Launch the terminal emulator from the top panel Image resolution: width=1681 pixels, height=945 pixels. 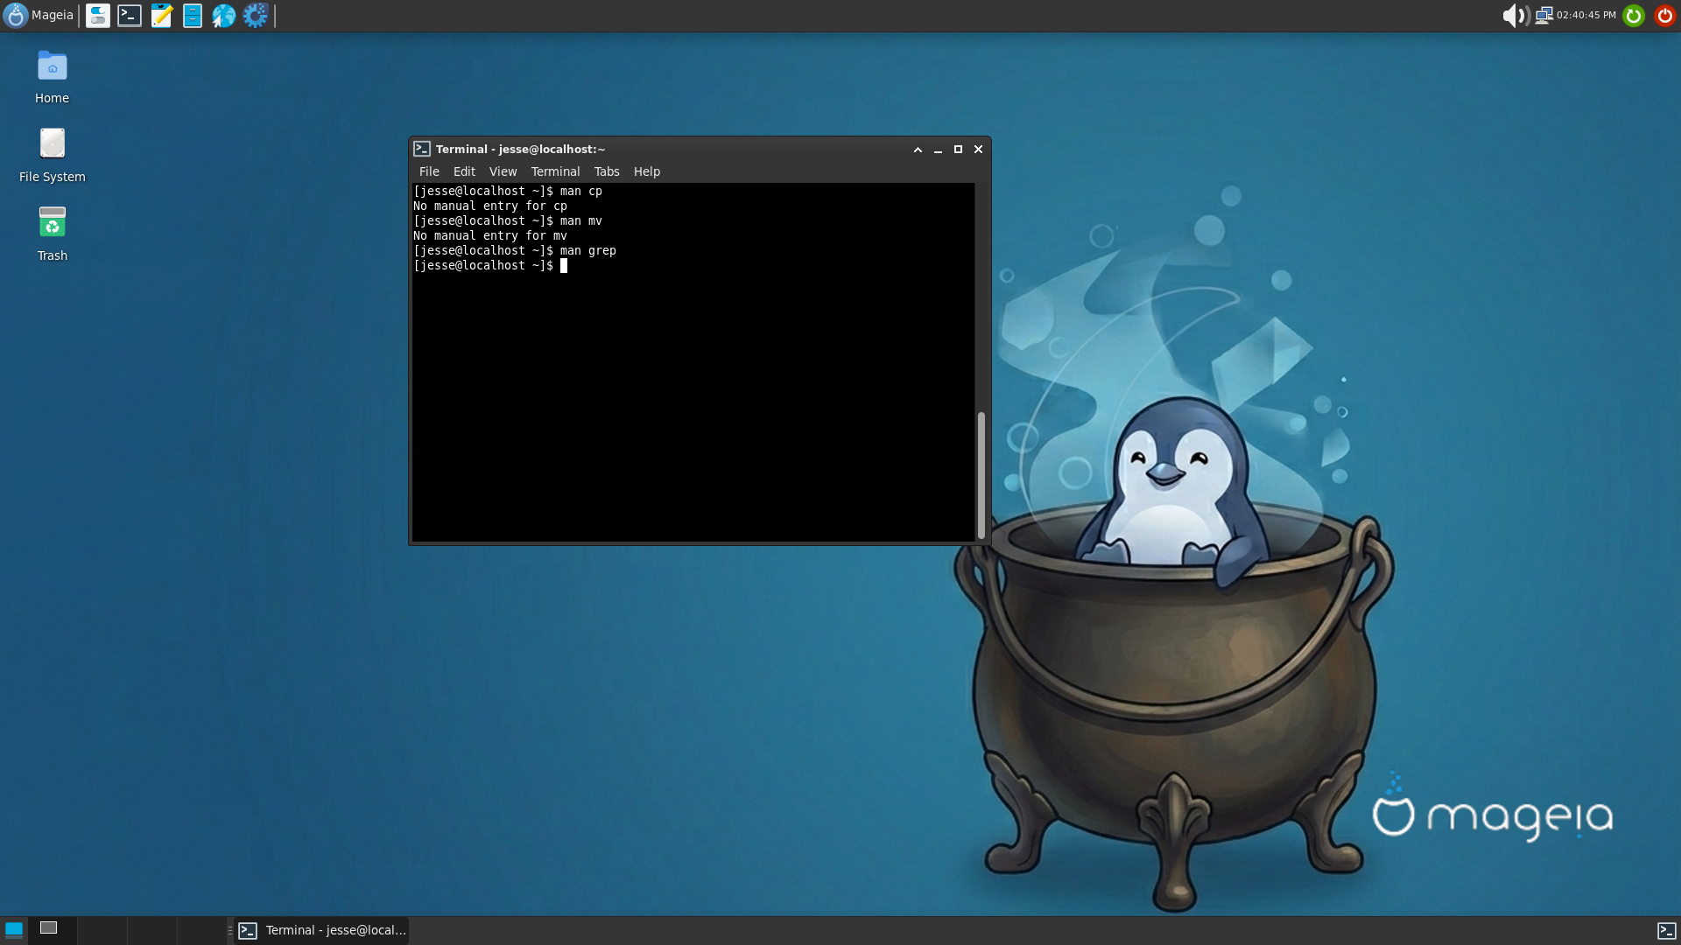[130, 15]
